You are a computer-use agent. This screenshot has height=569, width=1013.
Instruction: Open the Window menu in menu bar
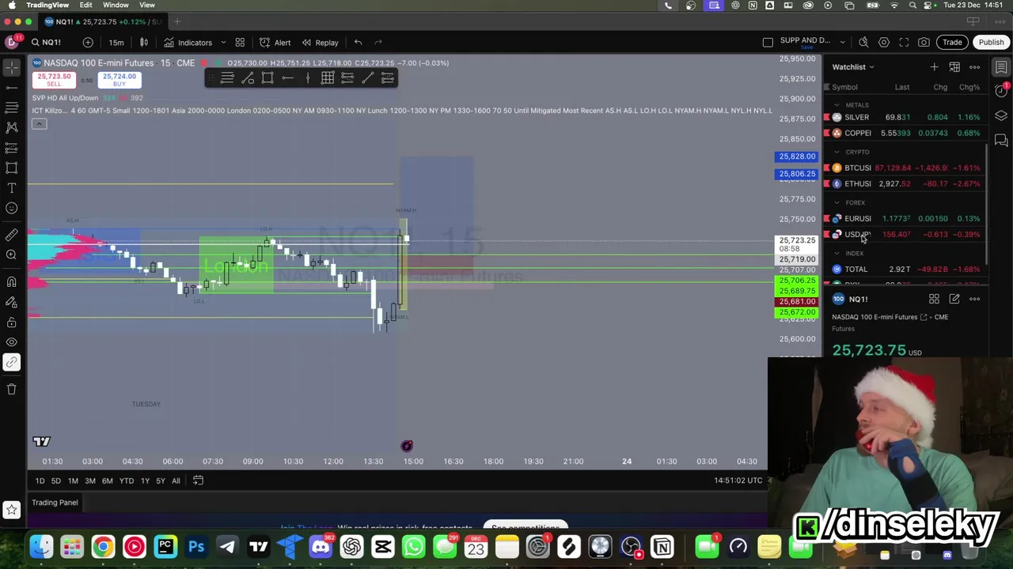coord(116,5)
